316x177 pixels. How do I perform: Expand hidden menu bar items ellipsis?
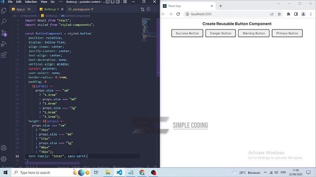coord(61,2)
